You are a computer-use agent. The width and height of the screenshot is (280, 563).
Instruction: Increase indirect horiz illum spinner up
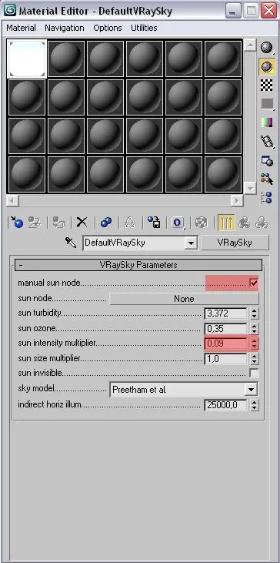(254, 402)
